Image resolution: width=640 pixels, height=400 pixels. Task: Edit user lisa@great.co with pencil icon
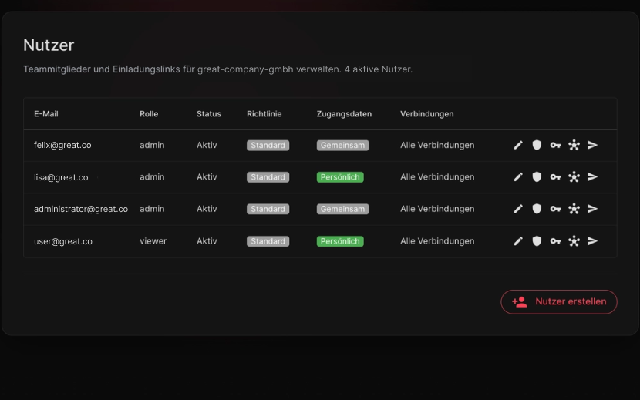click(x=518, y=176)
